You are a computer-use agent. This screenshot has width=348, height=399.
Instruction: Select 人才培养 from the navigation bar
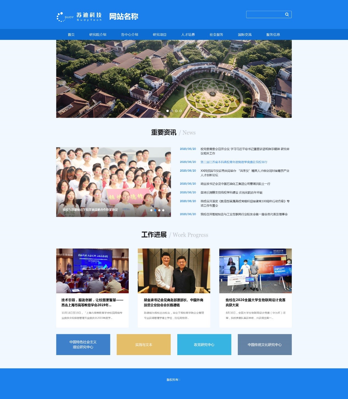[x=188, y=35]
